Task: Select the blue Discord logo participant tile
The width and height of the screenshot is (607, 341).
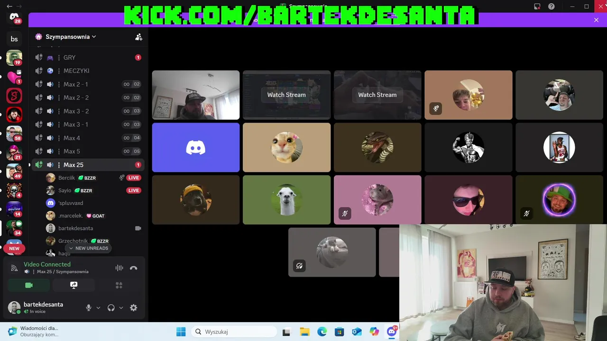Action: tap(196, 147)
